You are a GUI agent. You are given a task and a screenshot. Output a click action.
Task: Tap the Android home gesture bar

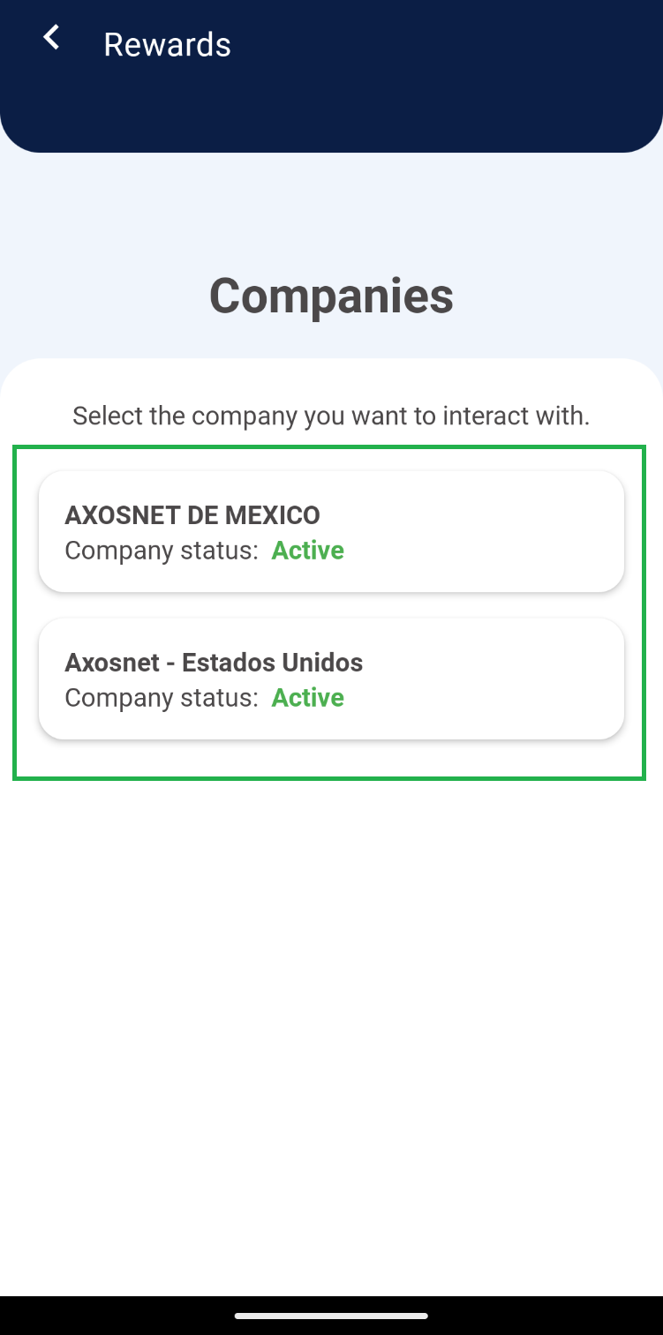pyautogui.click(x=331, y=1316)
